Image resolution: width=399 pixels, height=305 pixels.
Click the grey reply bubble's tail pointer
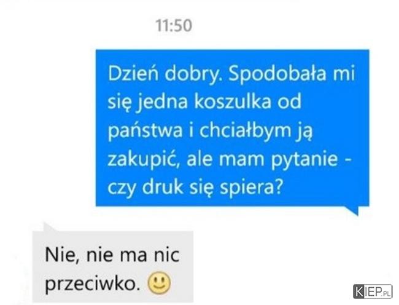point(50,227)
